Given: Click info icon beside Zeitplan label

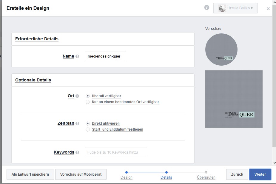Looking at the screenshot, I should click(x=77, y=123).
